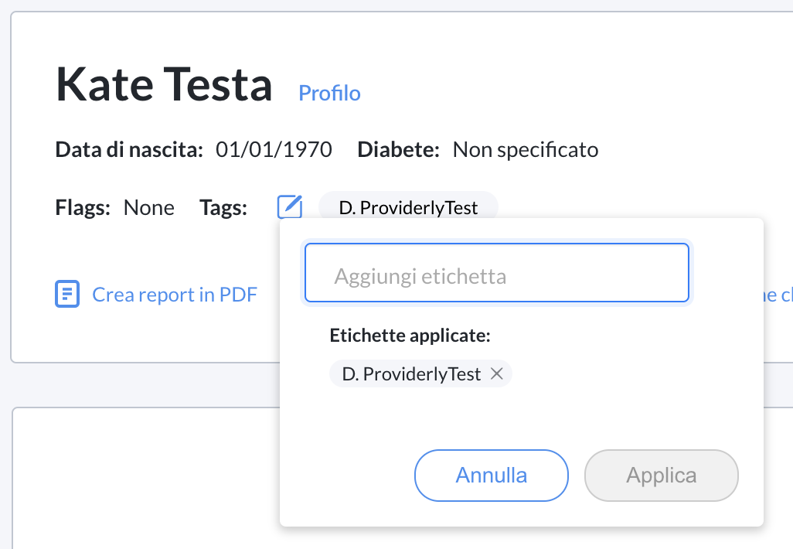Screen dimensions: 793x549
Task: Remove the applied D. ProviderlyTest tag
Action: coord(497,374)
